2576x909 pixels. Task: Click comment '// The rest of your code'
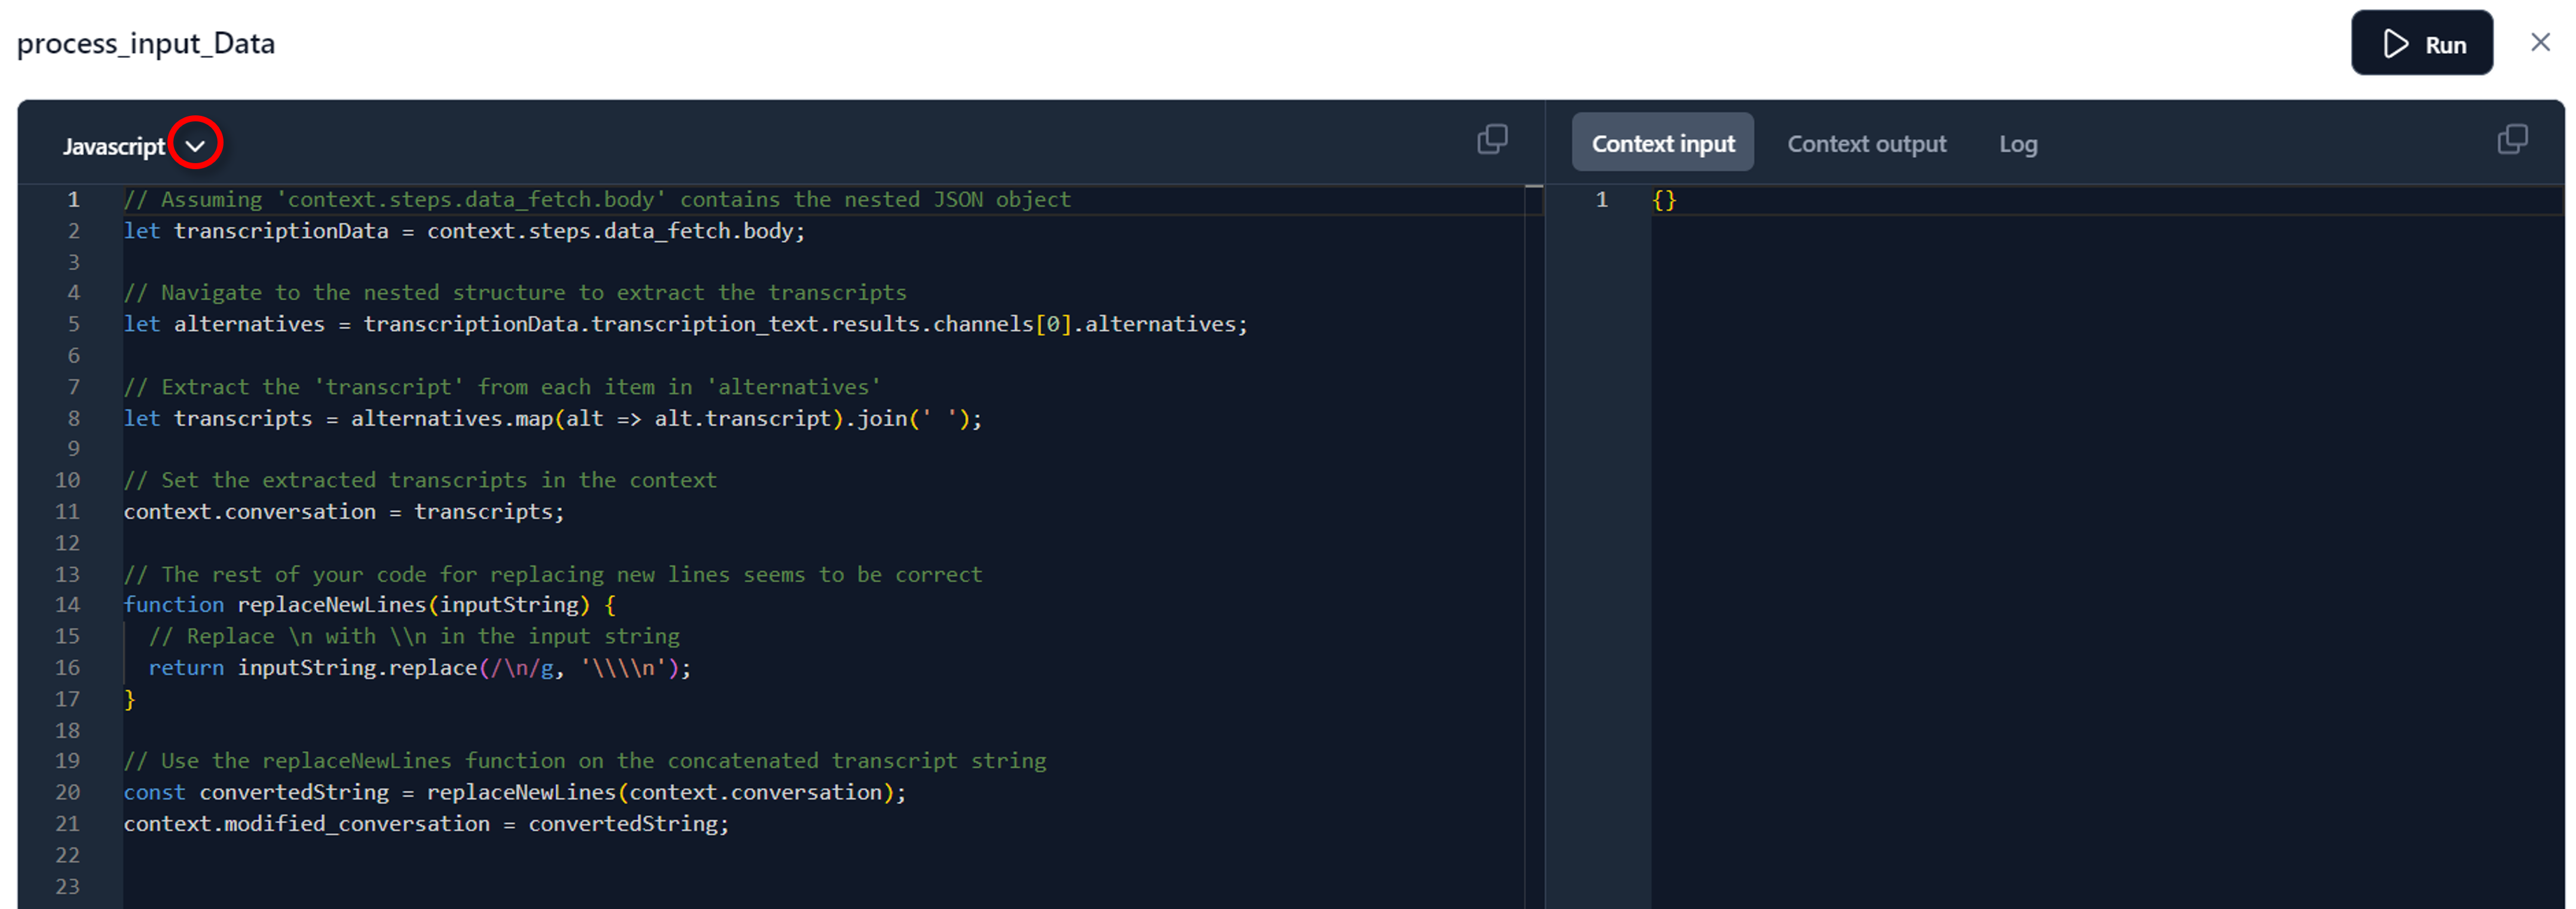coord(553,574)
